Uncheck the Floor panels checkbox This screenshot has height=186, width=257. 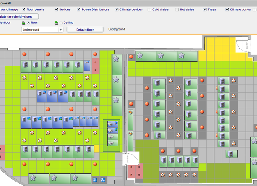23,9
